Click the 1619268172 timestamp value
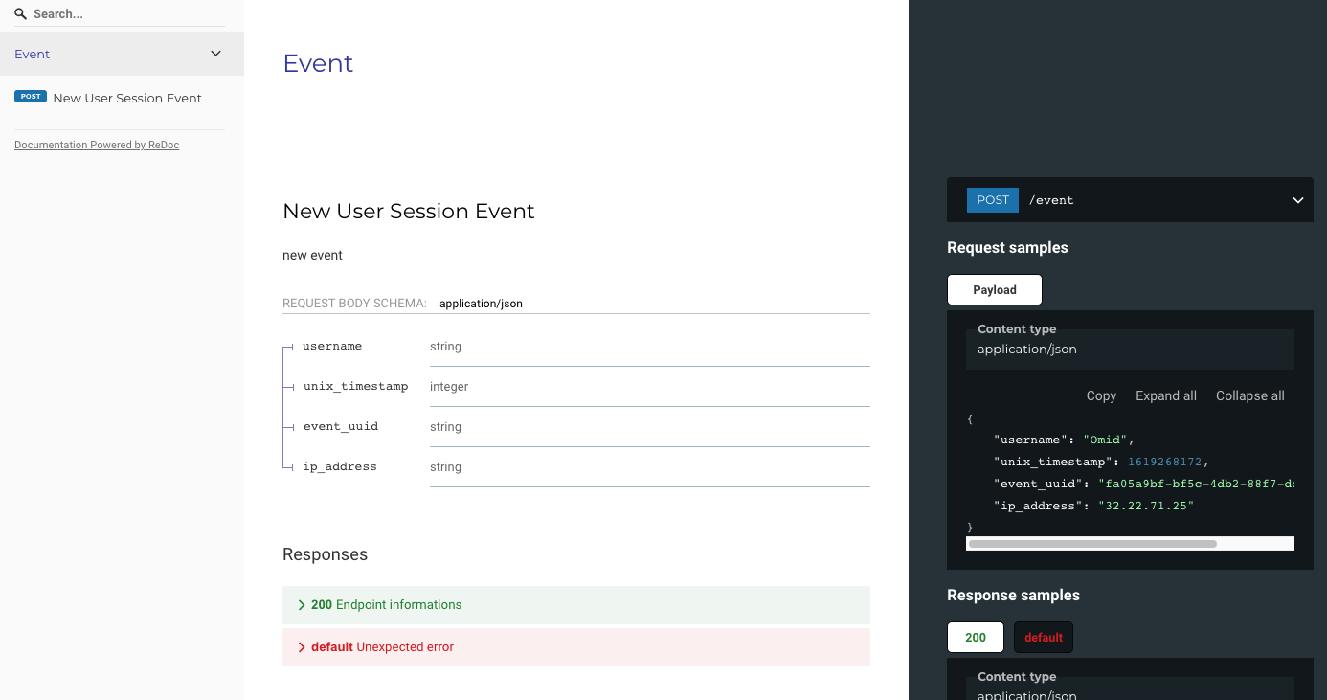The height and width of the screenshot is (700, 1327). coord(1164,462)
